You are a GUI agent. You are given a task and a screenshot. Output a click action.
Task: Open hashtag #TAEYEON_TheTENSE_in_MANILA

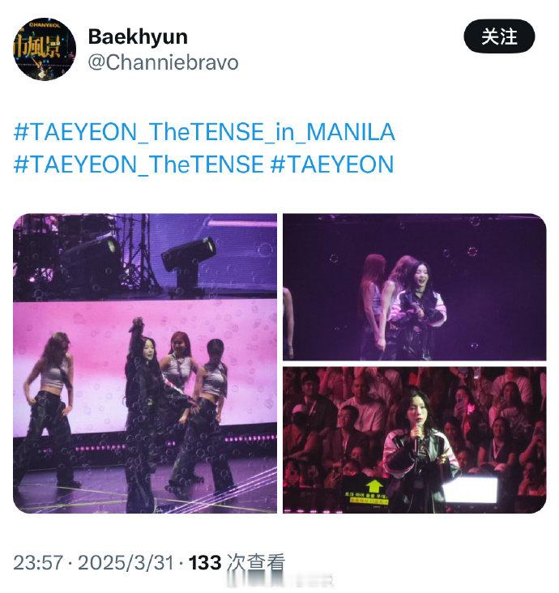tap(204, 132)
